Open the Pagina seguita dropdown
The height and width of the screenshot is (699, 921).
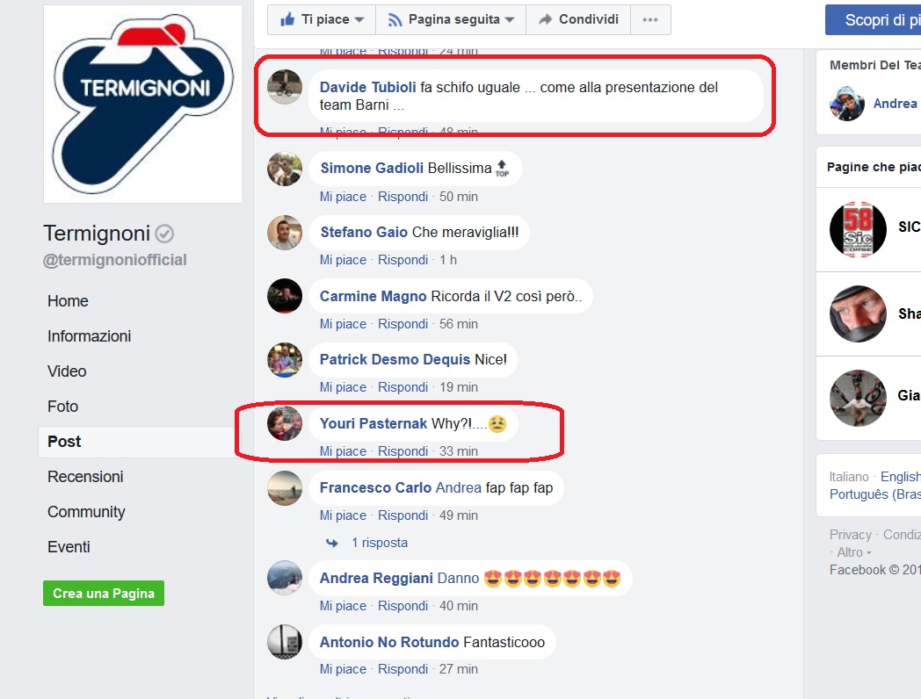[x=451, y=20]
